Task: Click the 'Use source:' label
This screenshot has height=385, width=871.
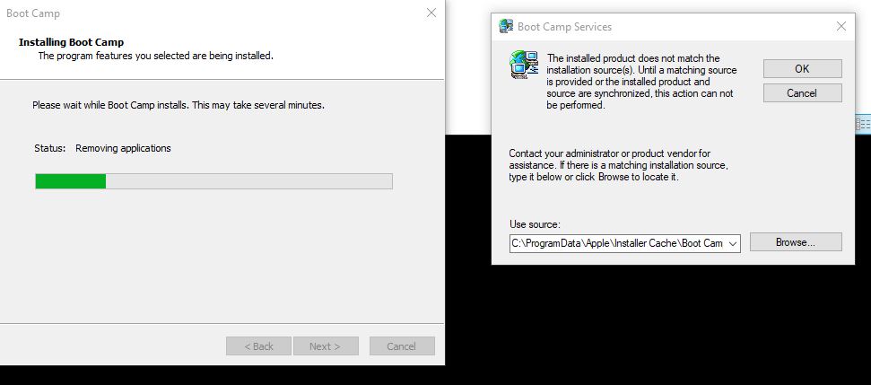Action: click(x=535, y=224)
